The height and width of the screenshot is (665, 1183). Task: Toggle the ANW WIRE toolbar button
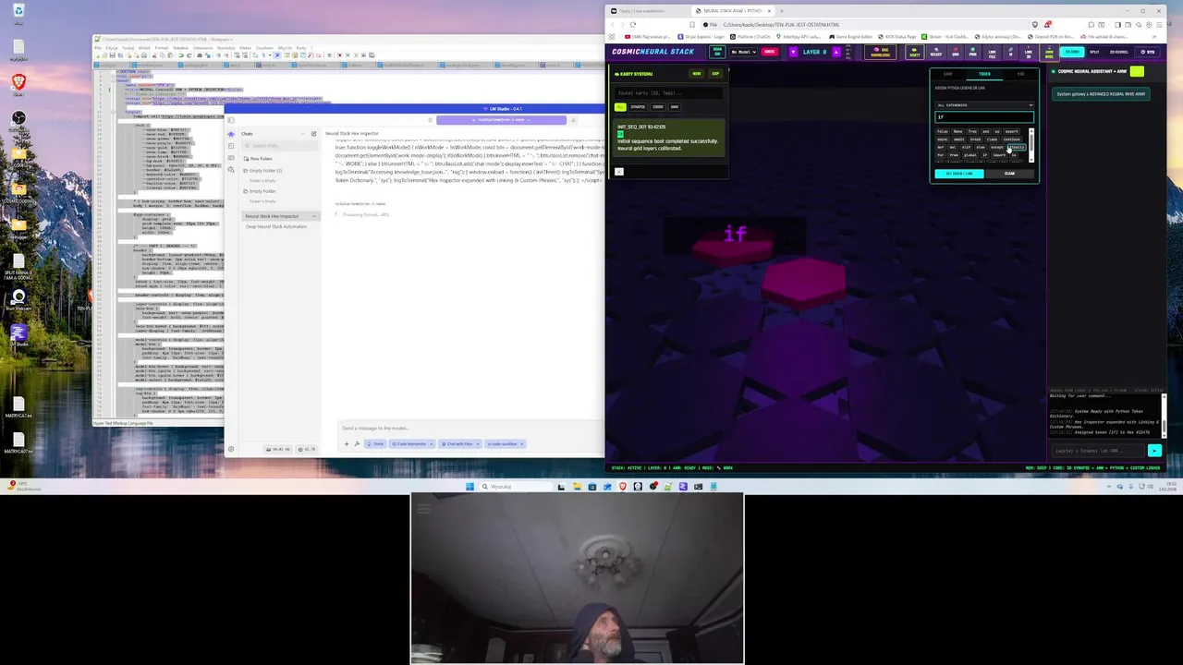pos(1049,52)
